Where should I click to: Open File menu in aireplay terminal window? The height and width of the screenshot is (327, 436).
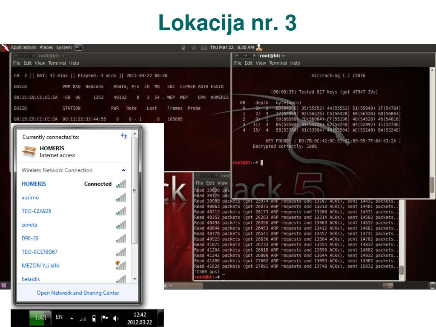(x=199, y=183)
